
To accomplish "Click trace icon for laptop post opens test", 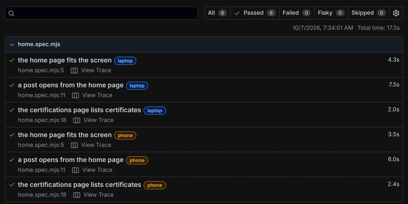I will click(x=75, y=95).
